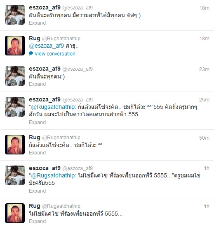Screen dimensions: 214x230
Task: Expand Rug's tweet posted 50m ago
Action: click(x=37, y=153)
